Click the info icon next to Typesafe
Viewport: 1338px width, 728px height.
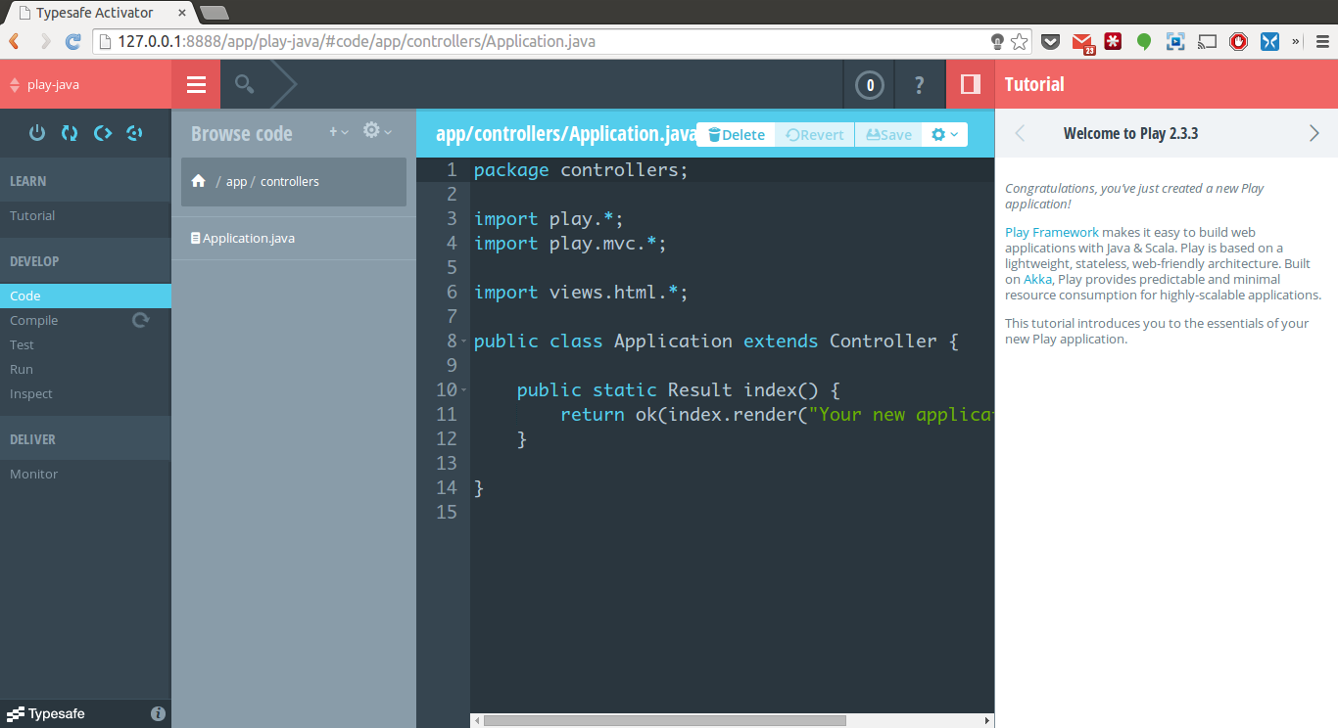pos(159,713)
